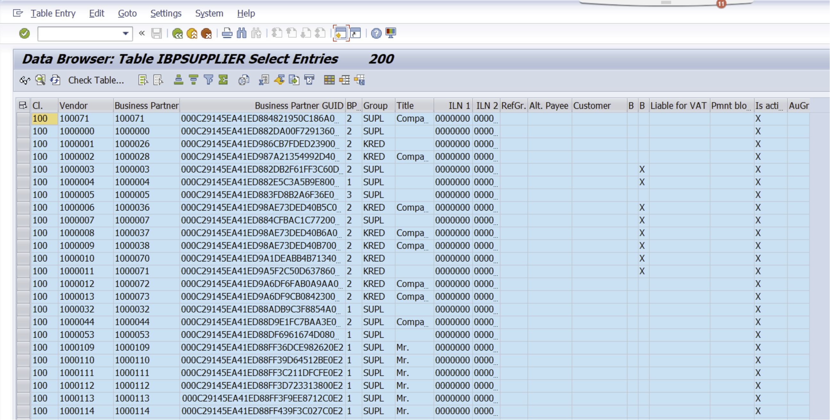Open the transaction command field dropdown
The height and width of the screenshot is (420, 830).
coord(126,33)
